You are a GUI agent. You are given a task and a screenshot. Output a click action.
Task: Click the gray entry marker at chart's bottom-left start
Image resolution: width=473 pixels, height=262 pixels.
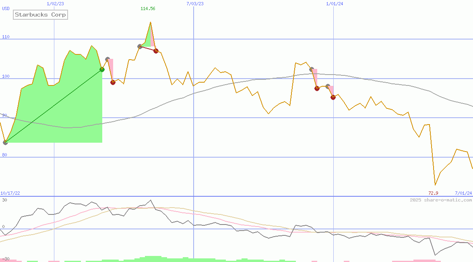pos(5,142)
